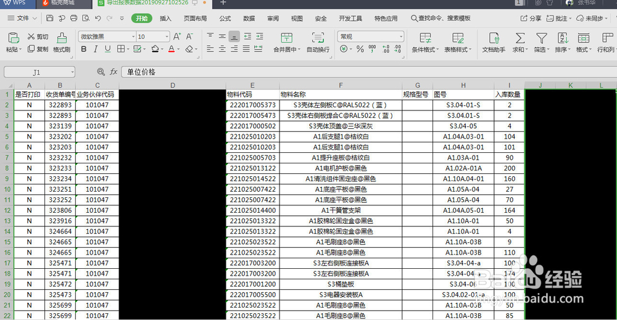Viewport: 617px width, 320px height.
Task: Align text right
Action: pos(234,49)
